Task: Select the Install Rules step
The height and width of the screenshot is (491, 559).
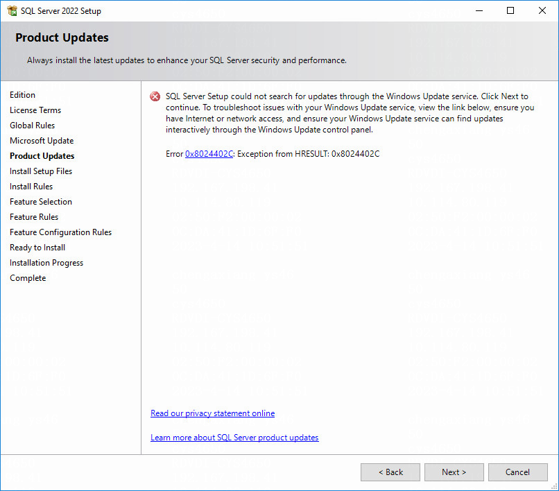Action: coord(31,187)
